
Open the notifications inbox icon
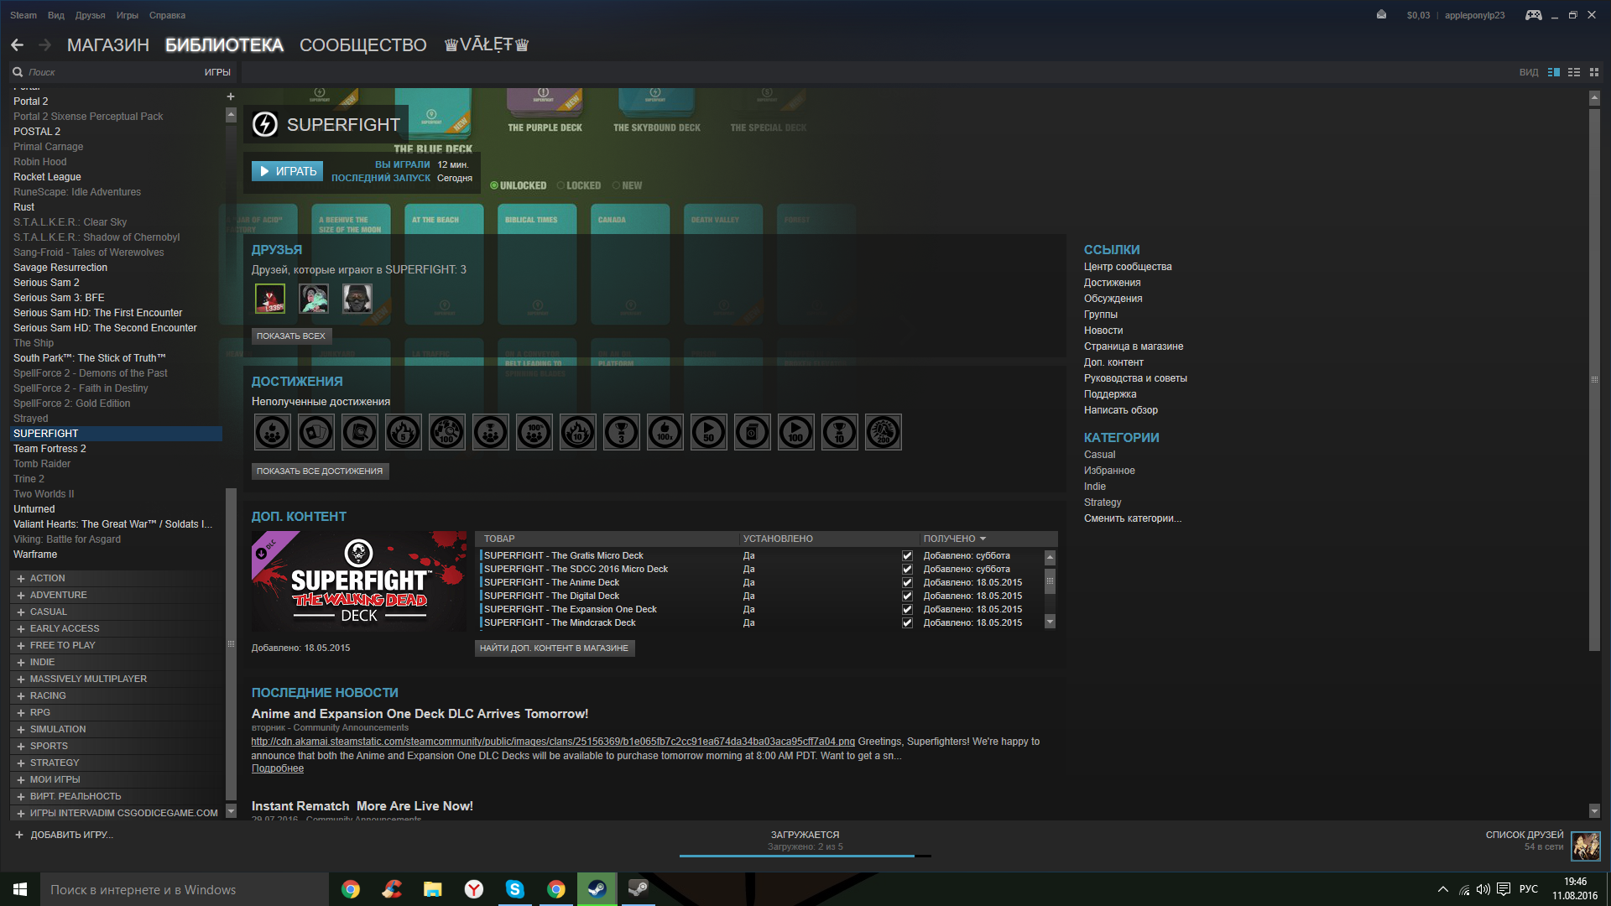pyautogui.click(x=1381, y=15)
